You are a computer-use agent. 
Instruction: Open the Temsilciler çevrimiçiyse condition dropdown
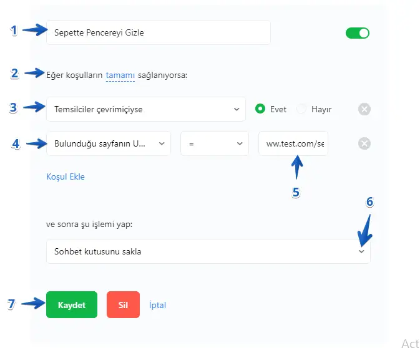click(x=146, y=109)
